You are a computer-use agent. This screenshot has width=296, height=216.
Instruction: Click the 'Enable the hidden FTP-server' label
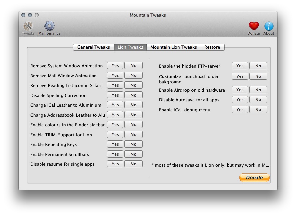pos(190,66)
